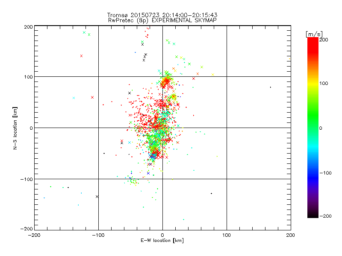Click the N-S axis tick label "-100"
The width and height of the screenshot is (342, 256).
click(x=27, y=179)
